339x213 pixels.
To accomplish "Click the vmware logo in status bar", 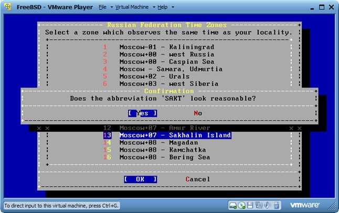I will point(311,205).
